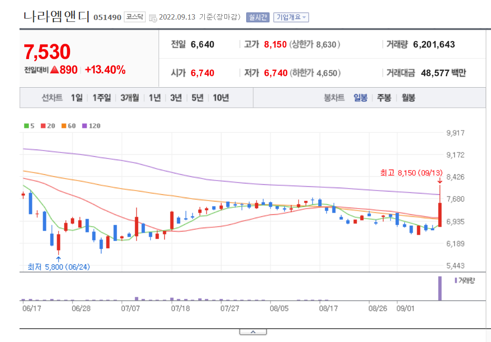
Task: Click the 07/18 date axis label
Action: point(180,309)
